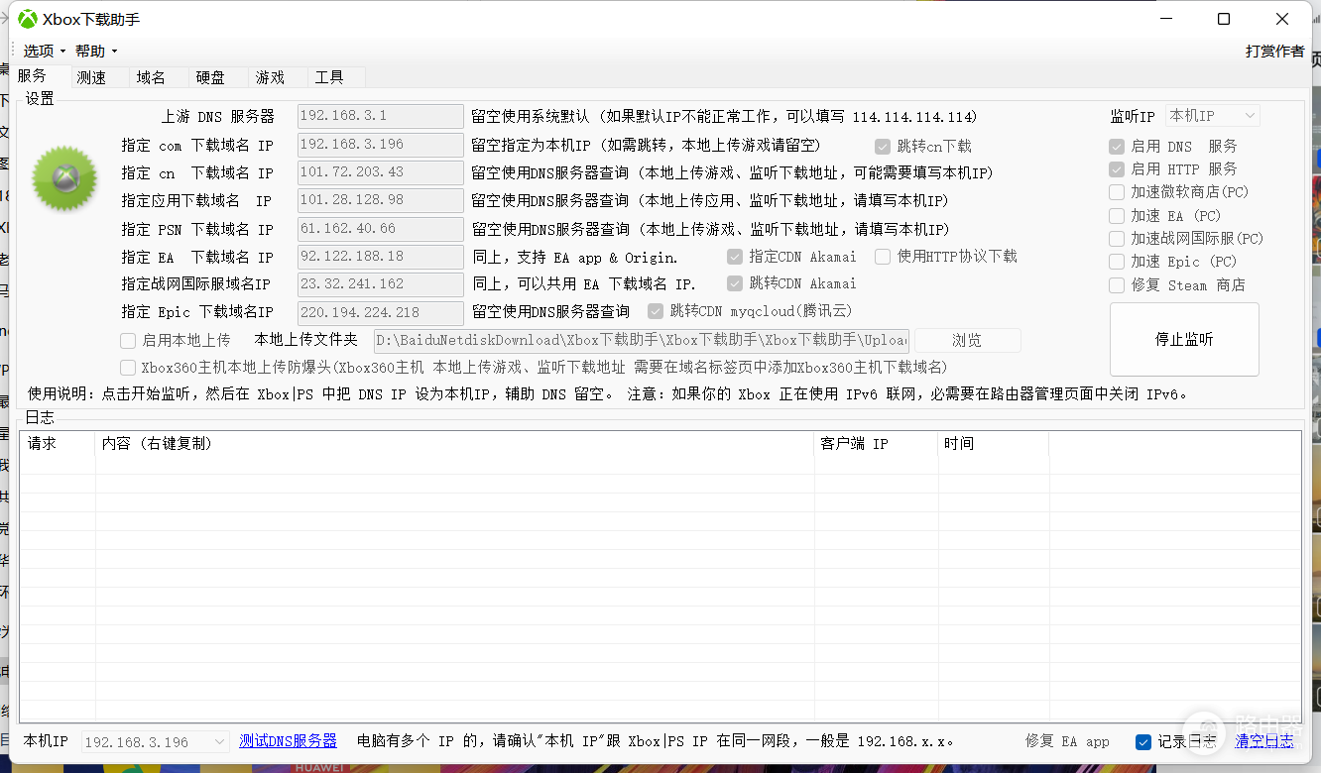Open the 帮助 menu
This screenshot has width=1321, height=773.
pos(96,51)
